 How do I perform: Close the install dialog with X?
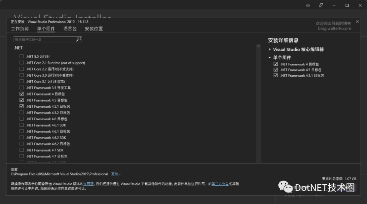[357, 22]
